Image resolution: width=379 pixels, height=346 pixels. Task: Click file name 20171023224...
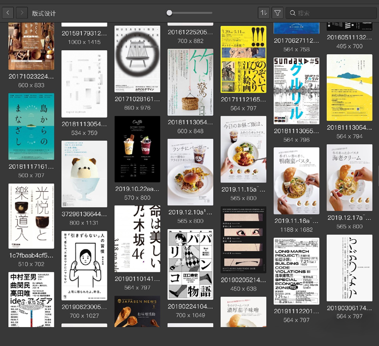31,77
